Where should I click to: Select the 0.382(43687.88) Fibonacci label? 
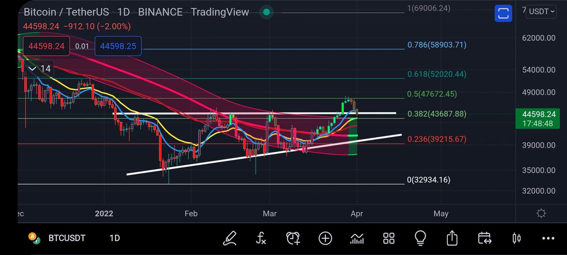tap(437, 114)
